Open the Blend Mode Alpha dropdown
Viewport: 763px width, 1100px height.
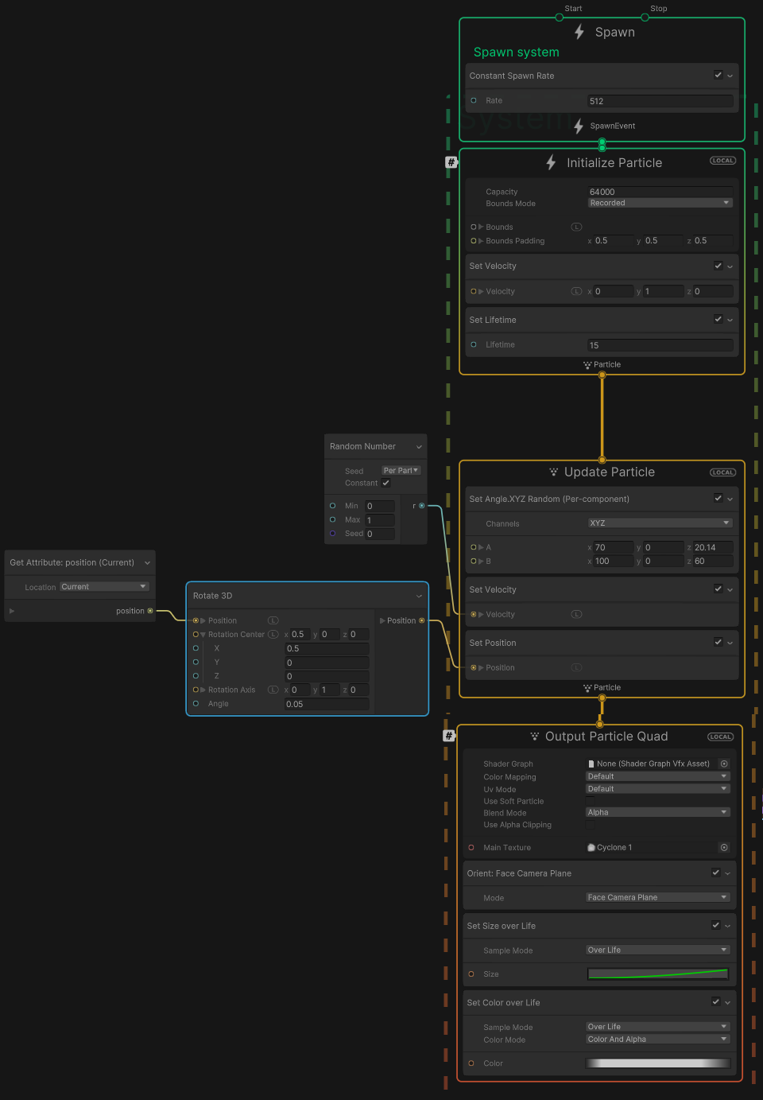656,813
